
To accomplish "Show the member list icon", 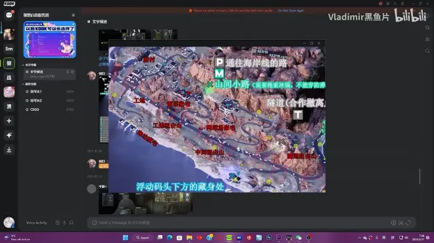I will 427,39.
